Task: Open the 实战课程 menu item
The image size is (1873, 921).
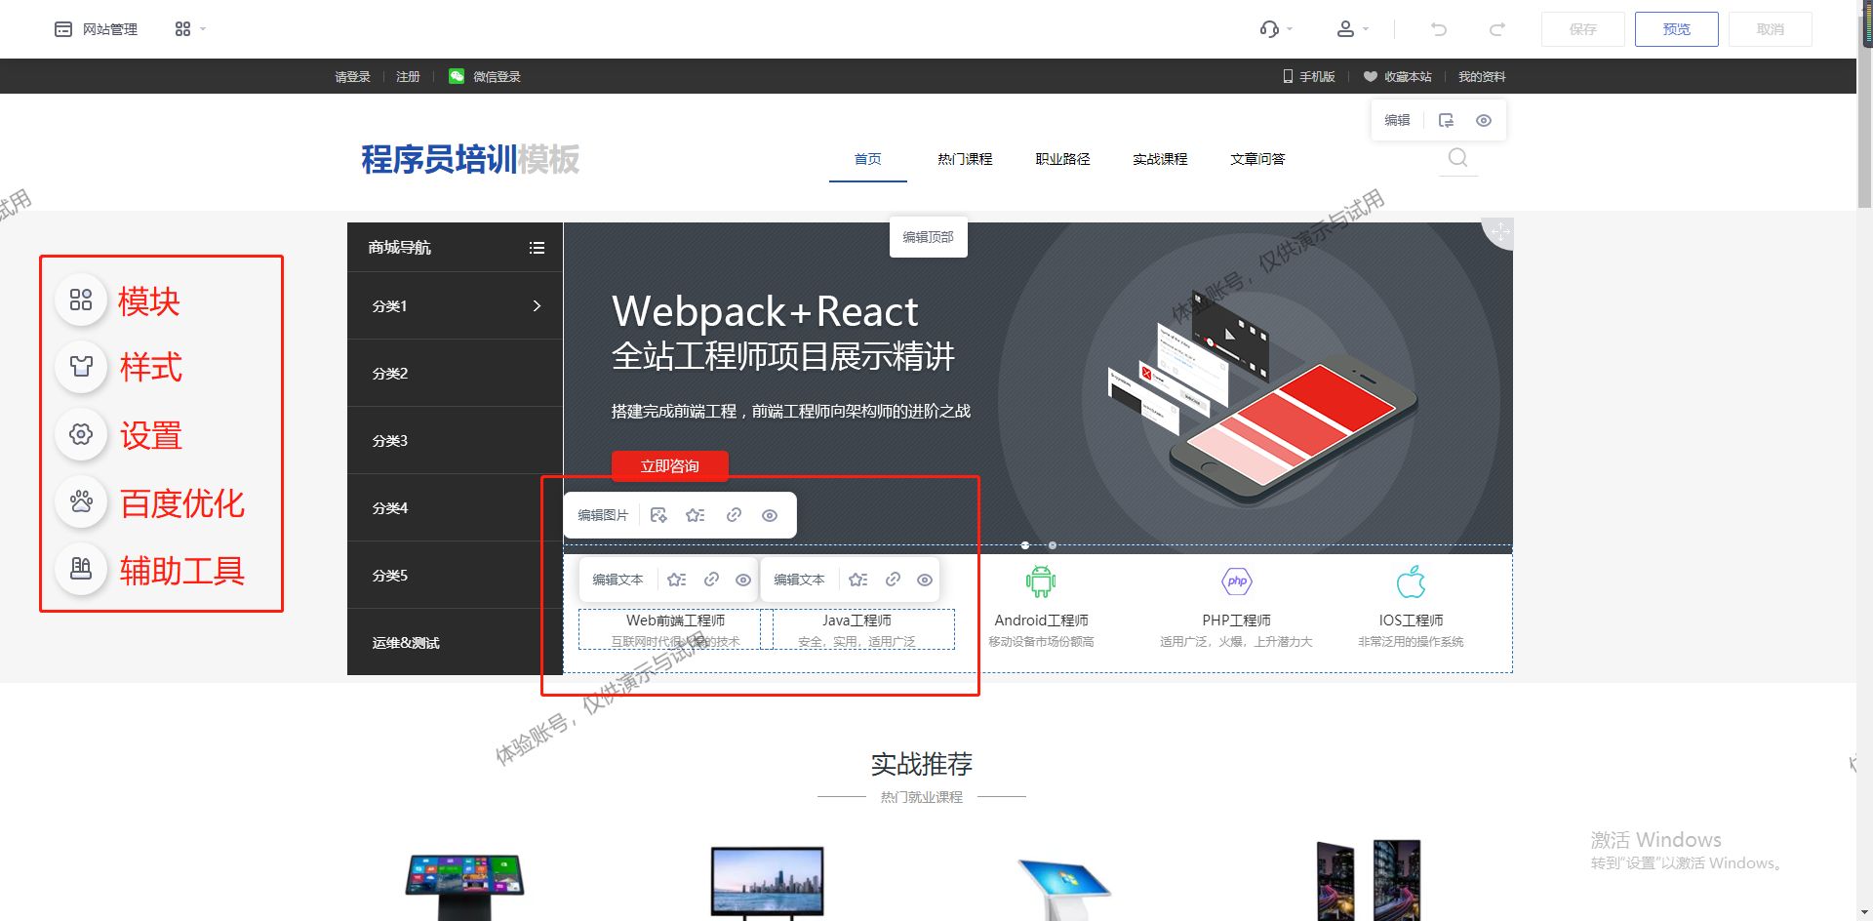Action: [1160, 158]
